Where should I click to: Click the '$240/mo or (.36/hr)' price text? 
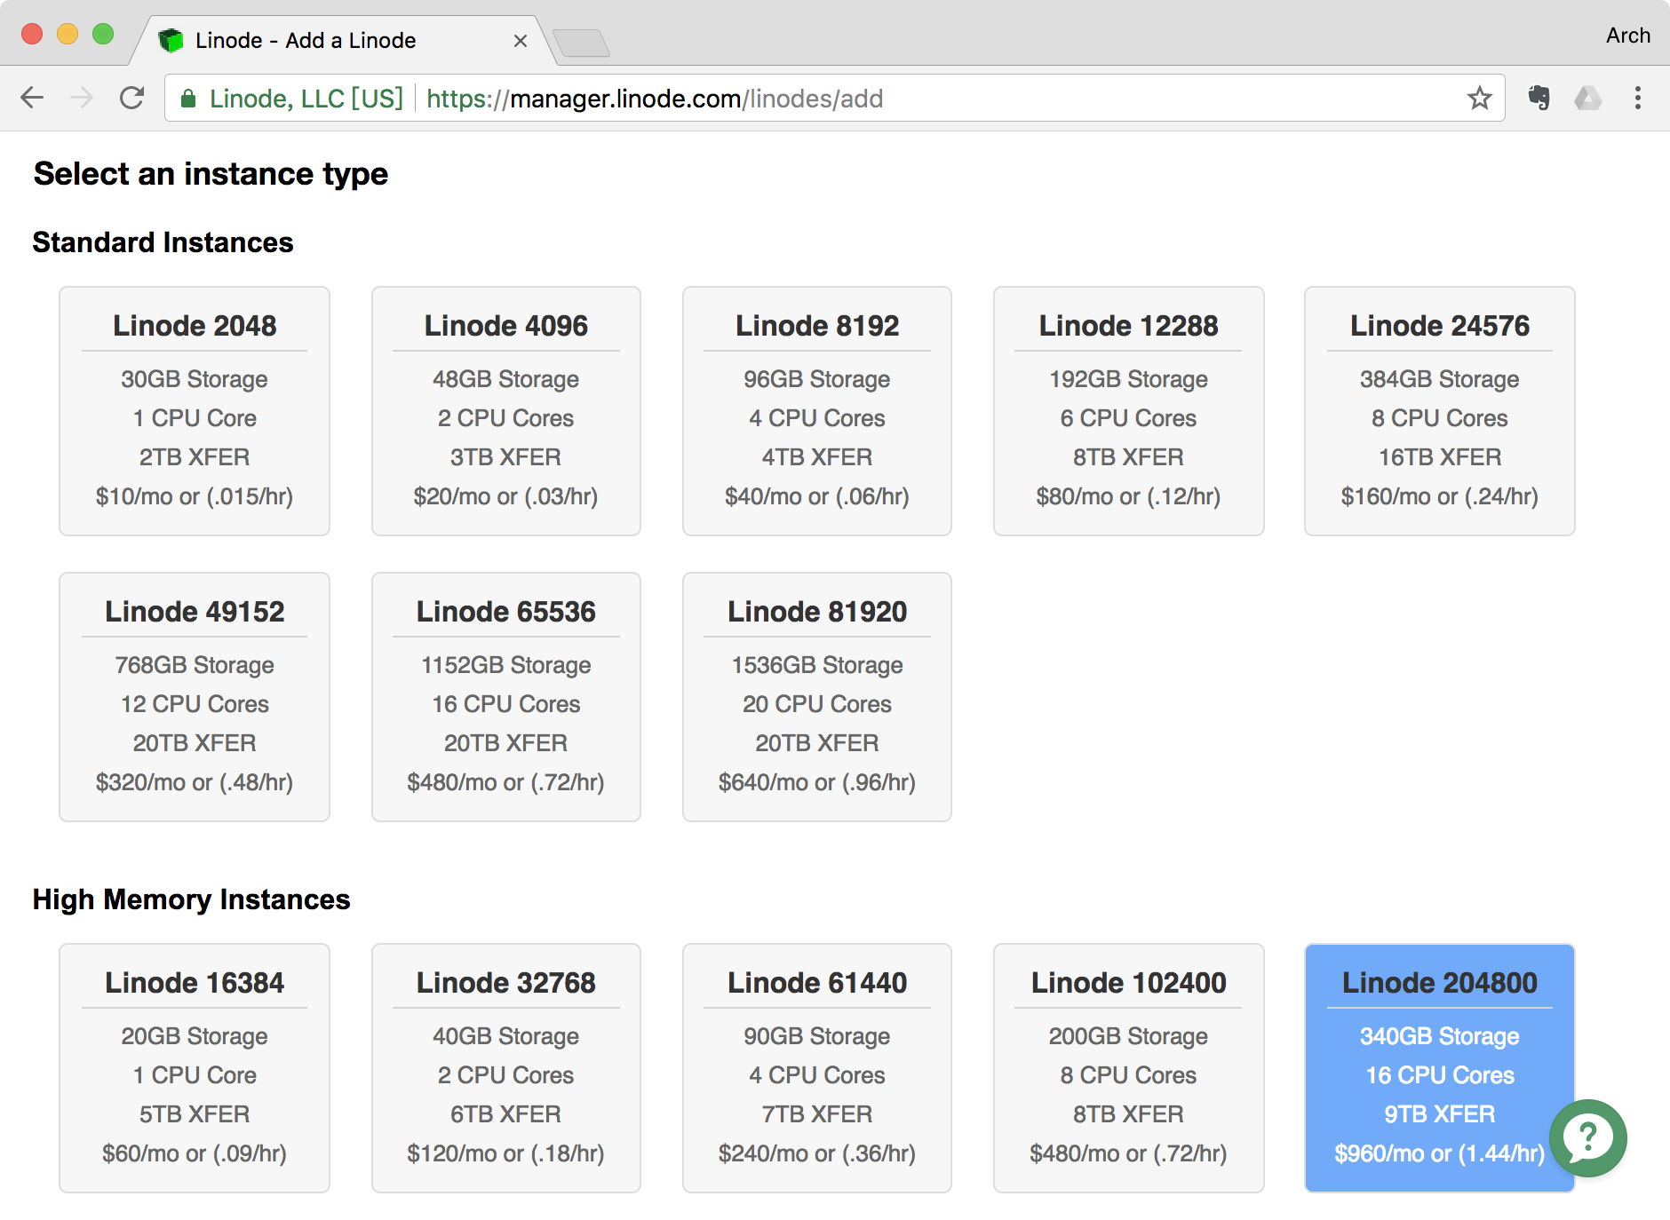(x=817, y=1153)
